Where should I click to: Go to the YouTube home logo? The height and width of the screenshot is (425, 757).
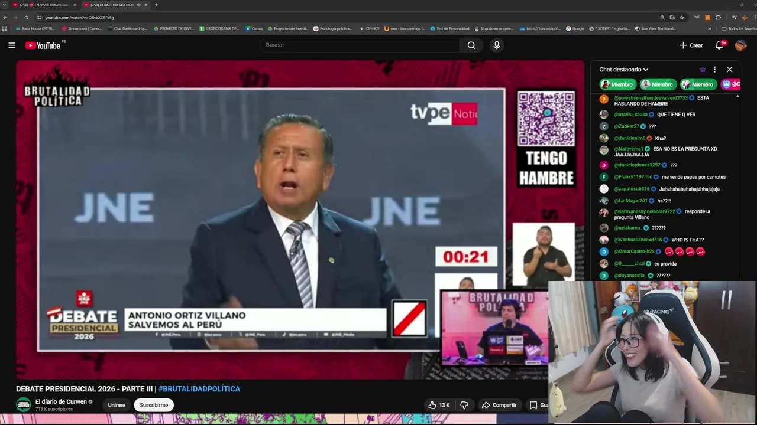[x=43, y=45]
